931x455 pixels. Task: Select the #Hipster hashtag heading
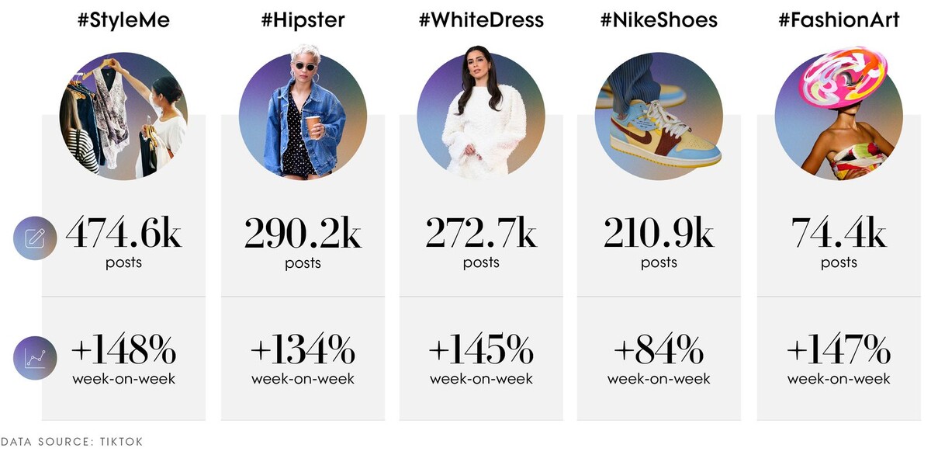(303, 21)
